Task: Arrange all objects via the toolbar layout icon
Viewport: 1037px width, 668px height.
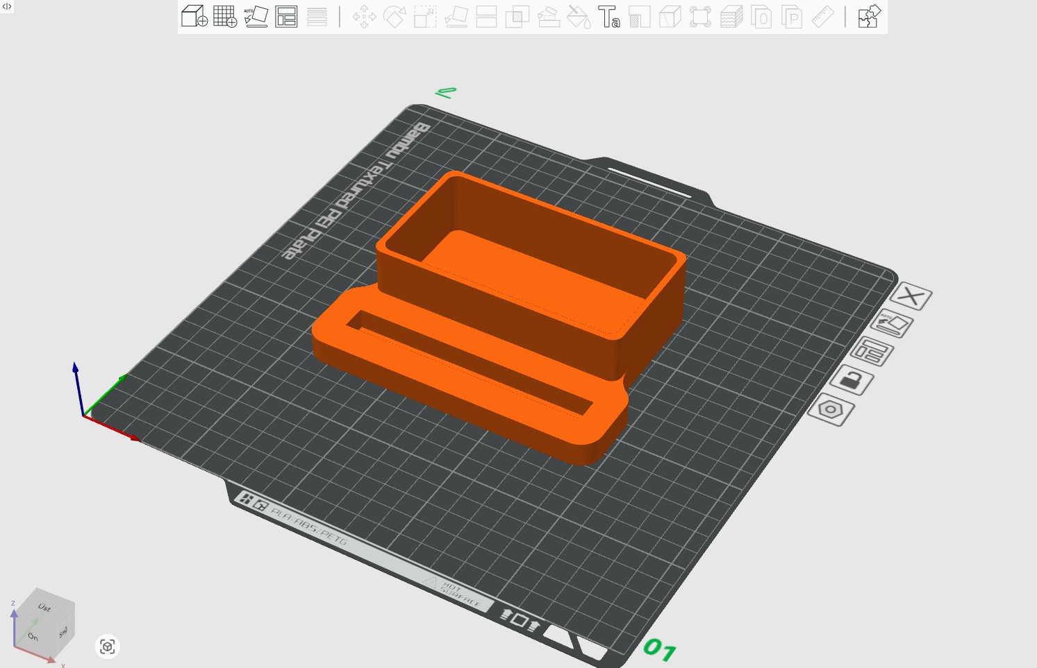Action: click(286, 16)
